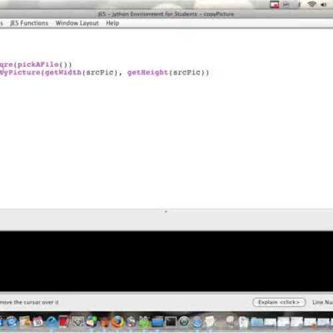Open the Help menu
333x333 pixels.
(x=113, y=23)
